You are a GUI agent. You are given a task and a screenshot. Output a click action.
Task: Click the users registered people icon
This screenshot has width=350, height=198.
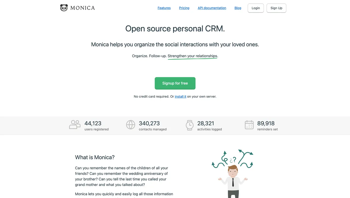coord(75,125)
